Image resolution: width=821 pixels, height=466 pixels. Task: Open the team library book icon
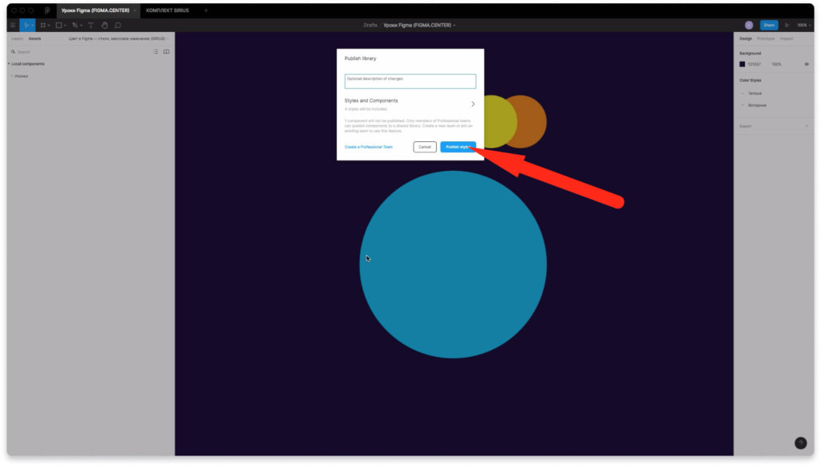[166, 51]
